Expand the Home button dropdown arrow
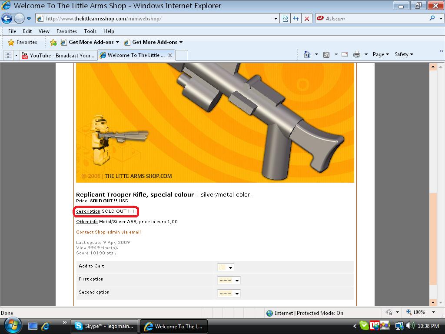 click(316, 54)
